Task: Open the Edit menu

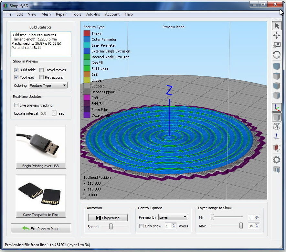Action: (19, 14)
